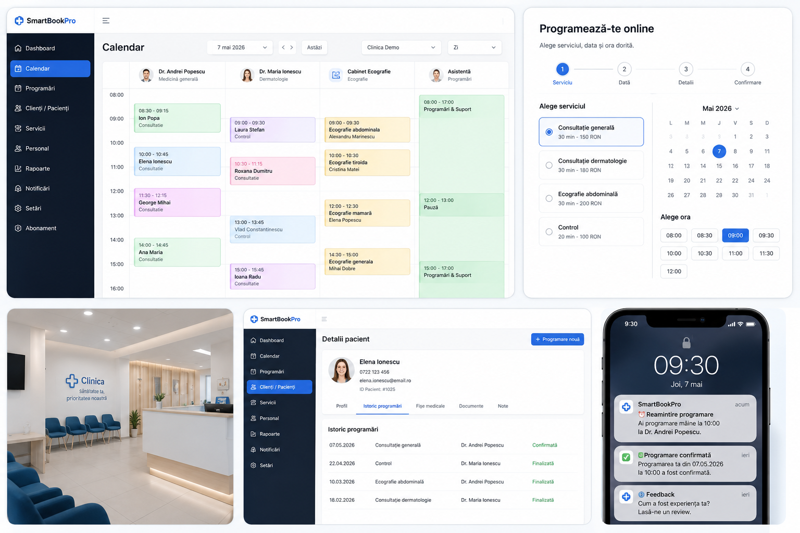Click Abonament icon in Calendar sidebar

(x=18, y=229)
